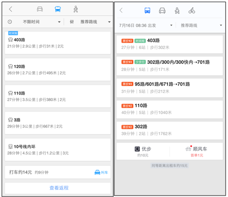Click bus icon beside 120路
The image size is (228, 197).
(10, 67)
